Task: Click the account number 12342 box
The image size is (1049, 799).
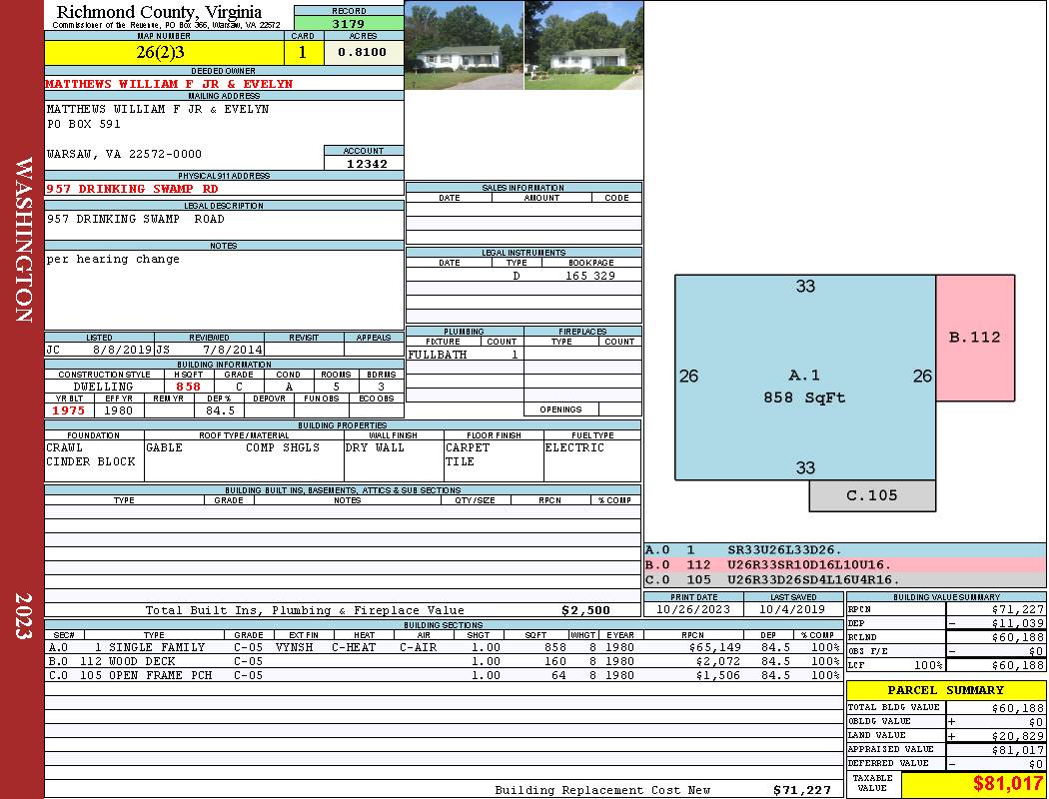Action: (364, 164)
